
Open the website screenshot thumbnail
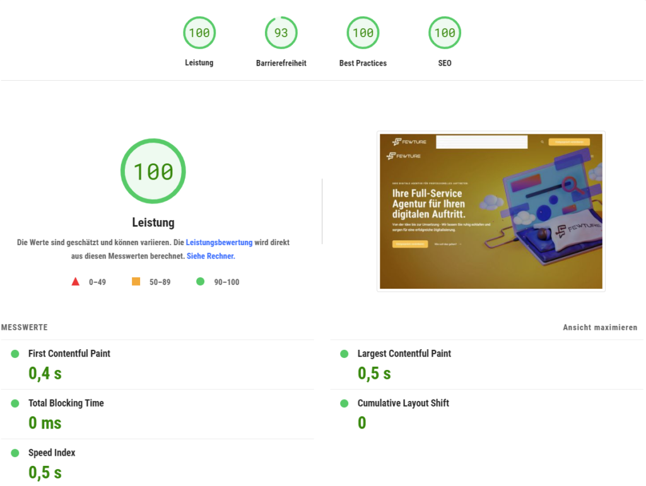click(491, 211)
